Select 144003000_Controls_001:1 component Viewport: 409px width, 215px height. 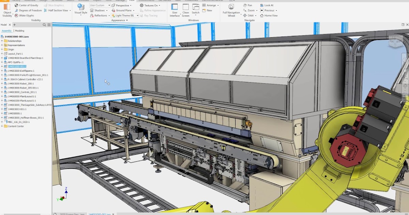[22, 92]
